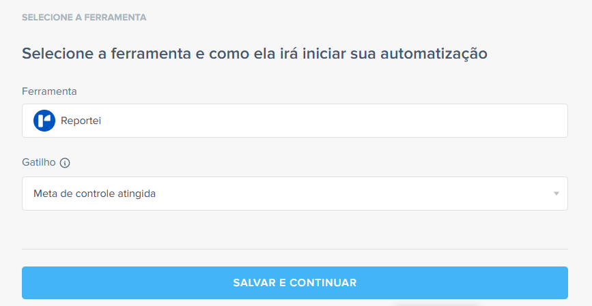Image resolution: width=592 pixels, height=306 pixels.
Task: Click the word "SALVAR" on the blue button
Action: pyautogui.click(x=254, y=283)
